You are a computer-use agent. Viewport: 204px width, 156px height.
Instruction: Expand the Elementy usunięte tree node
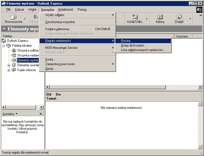(9, 65)
